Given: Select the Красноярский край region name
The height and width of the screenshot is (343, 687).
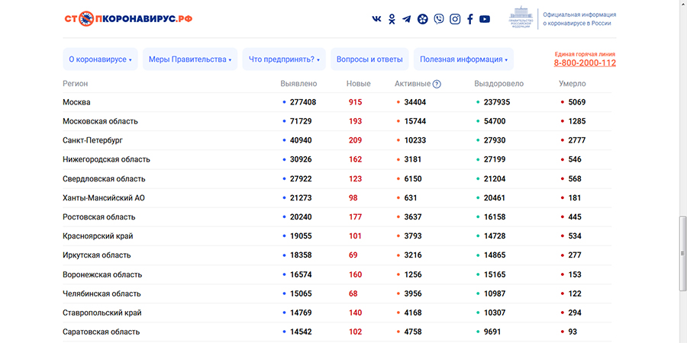Looking at the screenshot, I should coord(98,236).
